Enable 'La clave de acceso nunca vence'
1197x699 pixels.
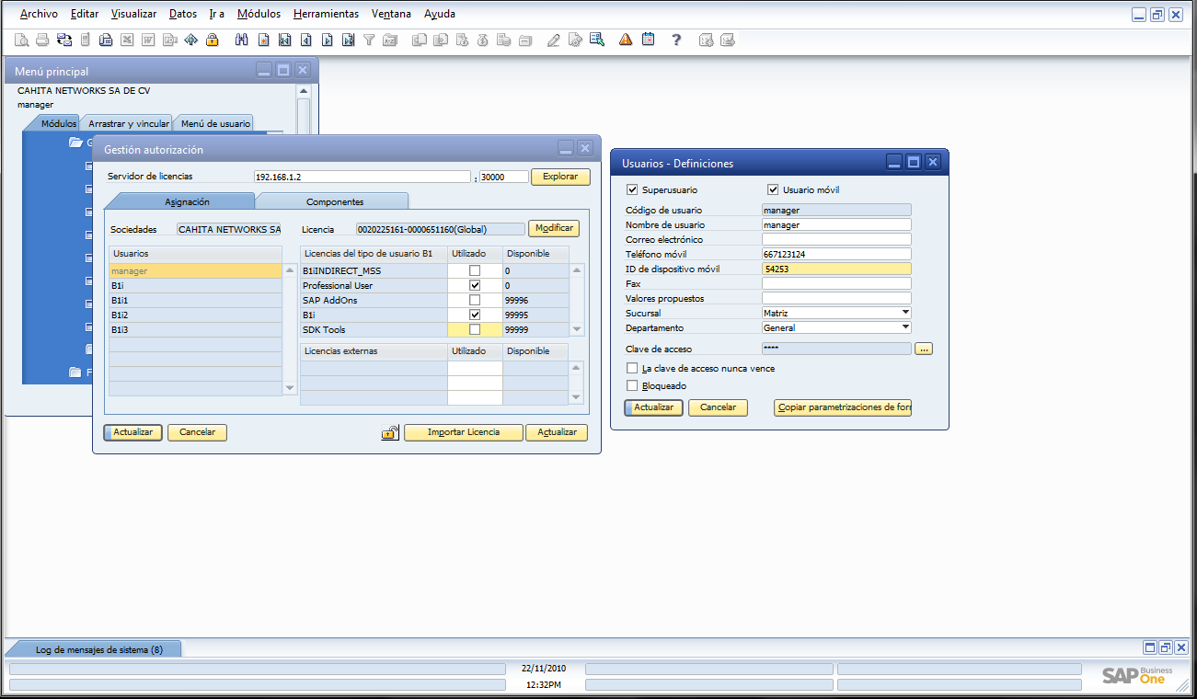click(632, 368)
